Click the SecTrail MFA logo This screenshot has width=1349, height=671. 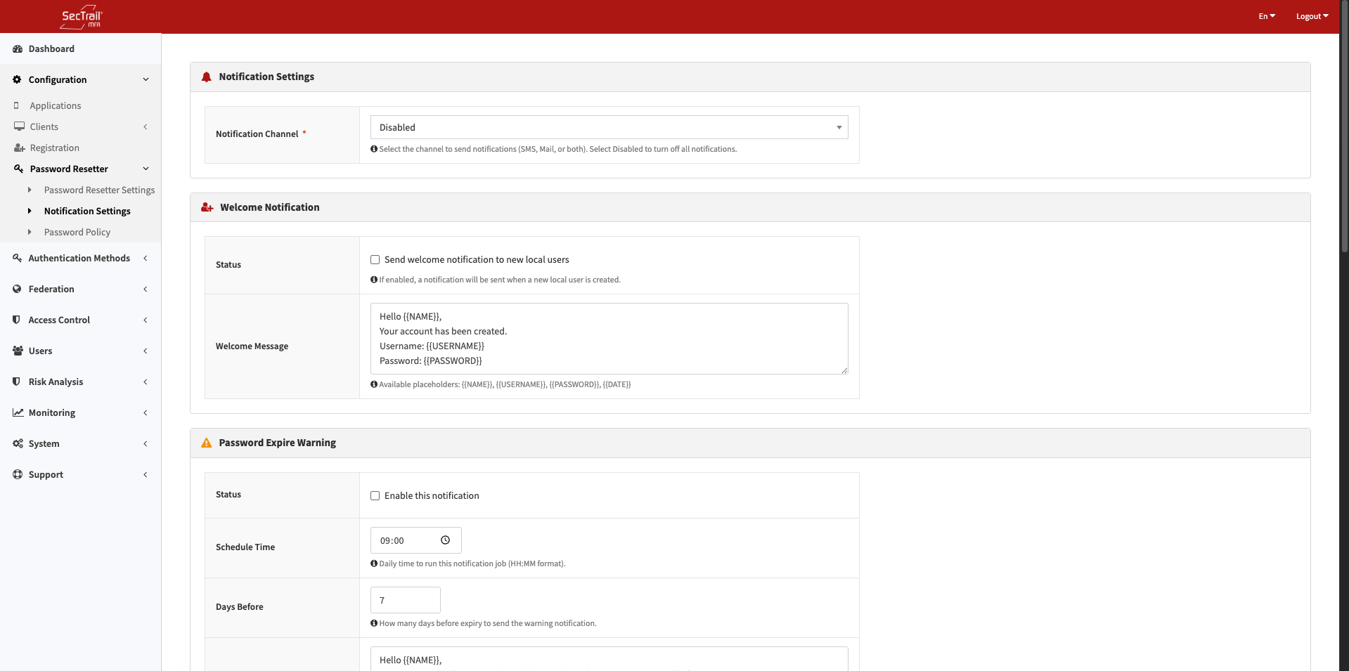pos(82,16)
